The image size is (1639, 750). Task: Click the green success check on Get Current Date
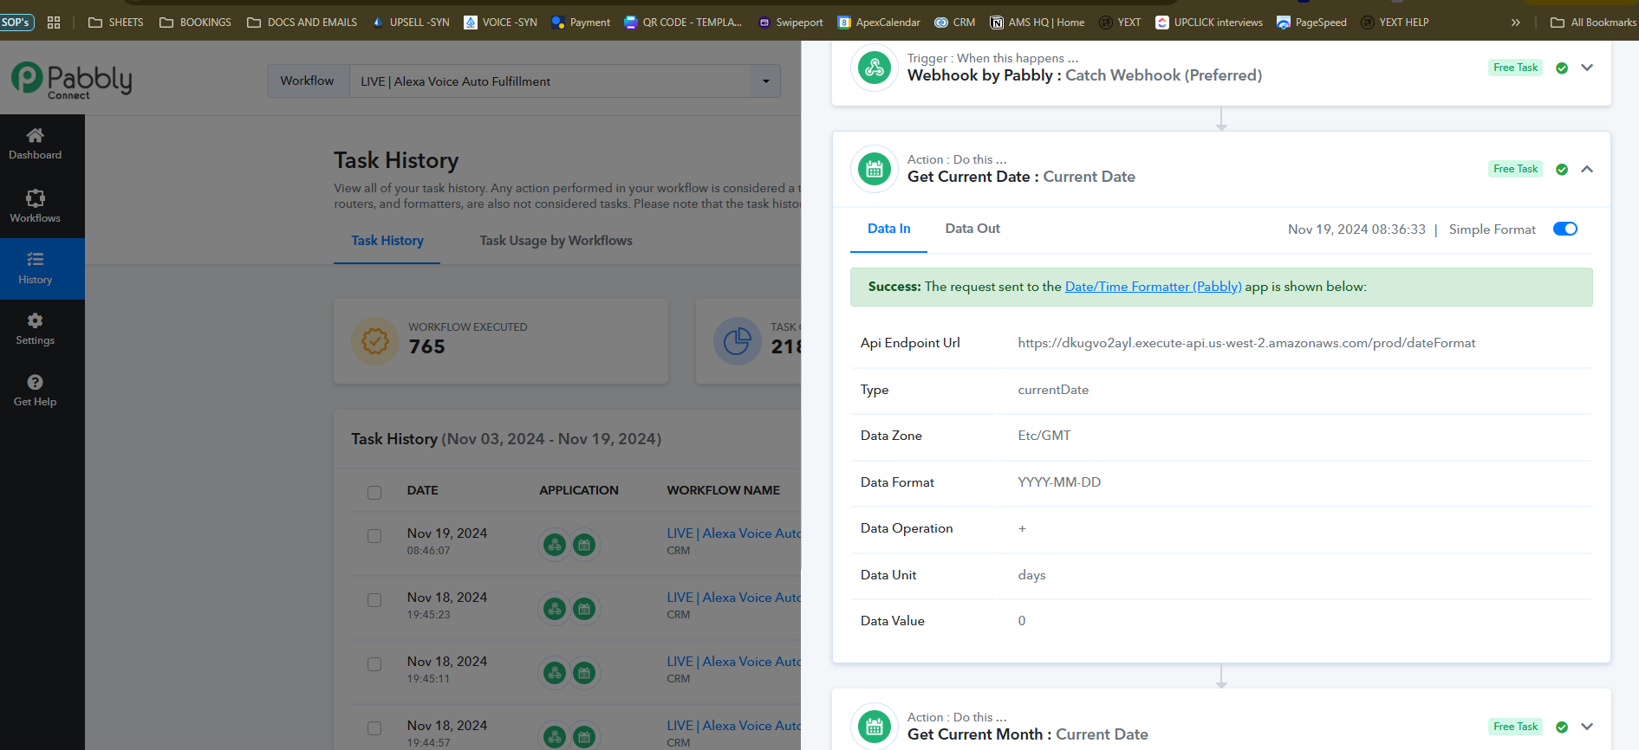click(1562, 170)
